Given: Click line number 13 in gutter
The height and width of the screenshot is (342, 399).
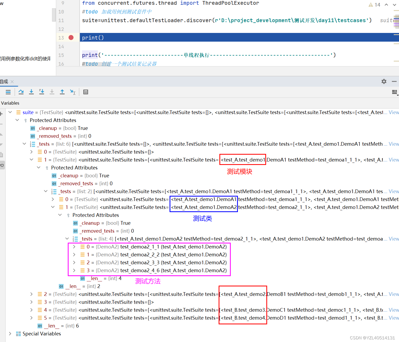Looking at the screenshot, I should (61, 38).
